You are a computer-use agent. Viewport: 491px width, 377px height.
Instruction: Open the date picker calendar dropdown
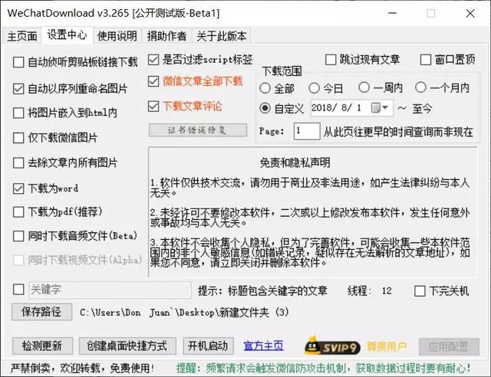point(381,108)
